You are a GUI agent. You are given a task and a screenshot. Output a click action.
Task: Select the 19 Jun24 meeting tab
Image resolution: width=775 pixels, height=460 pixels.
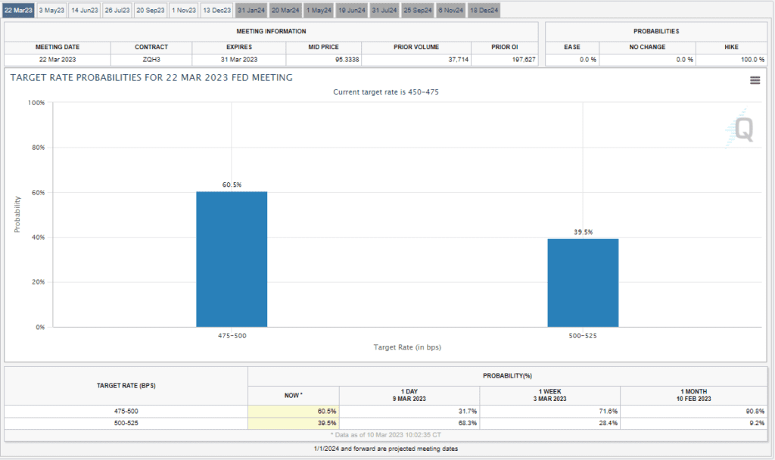(352, 10)
